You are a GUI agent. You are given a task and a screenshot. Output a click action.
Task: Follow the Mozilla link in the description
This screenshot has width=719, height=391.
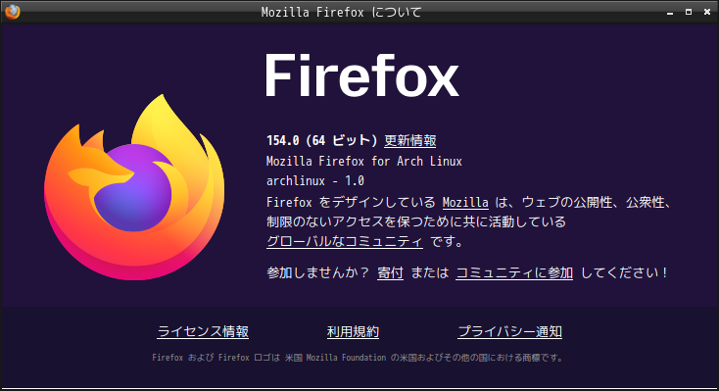[x=465, y=203]
